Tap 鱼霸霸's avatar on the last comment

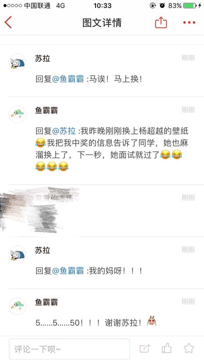17,306
